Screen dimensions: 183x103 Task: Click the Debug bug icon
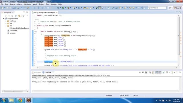pyautogui.click(x=58, y=8)
